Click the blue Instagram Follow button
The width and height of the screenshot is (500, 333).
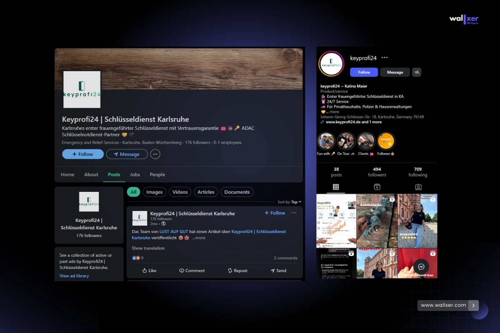(x=364, y=72)
